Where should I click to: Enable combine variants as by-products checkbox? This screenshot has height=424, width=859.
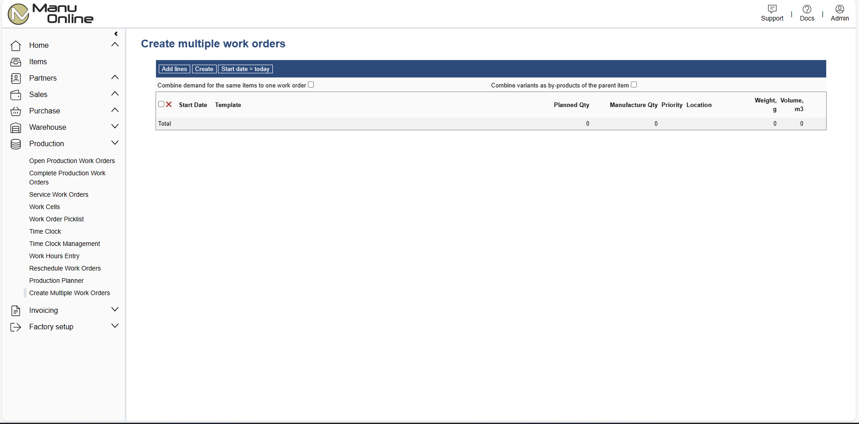click(634, 85)
